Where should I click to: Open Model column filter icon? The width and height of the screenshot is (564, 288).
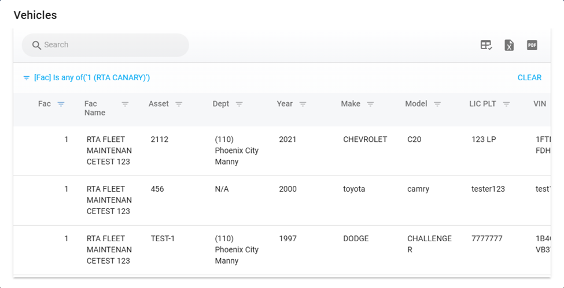(x=437, y=104)
